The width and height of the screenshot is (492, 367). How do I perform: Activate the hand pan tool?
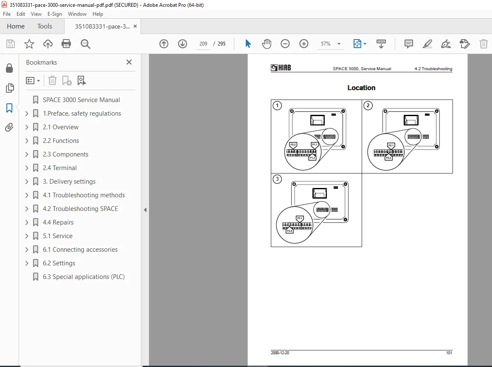pyautogui.click(x=267, y=44)
